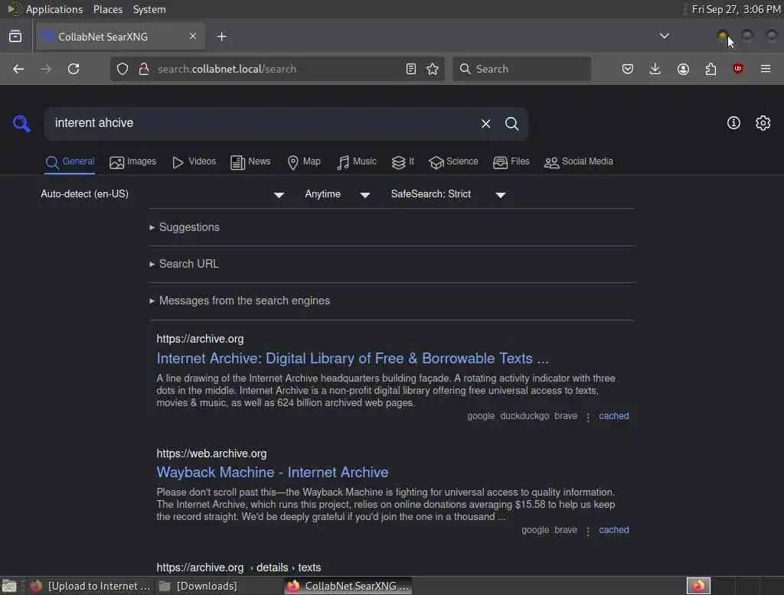Open Internet Archive: Digital Library result
The height and width of the screenshot is (595, 784).
[x=352, y=358]
